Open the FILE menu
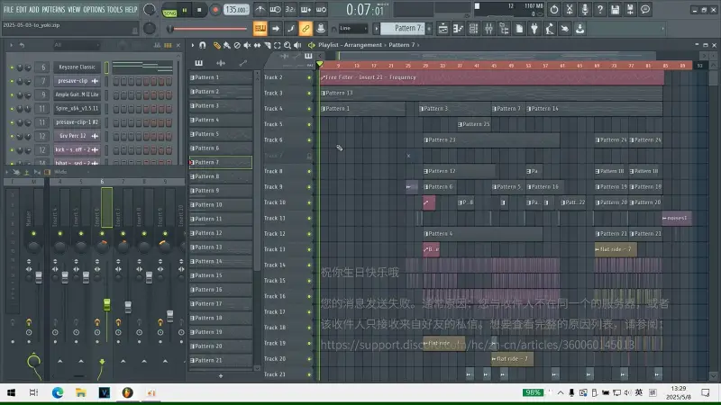Image resolution: width=721 pixels, height=405 pixels. coord(8,9)
